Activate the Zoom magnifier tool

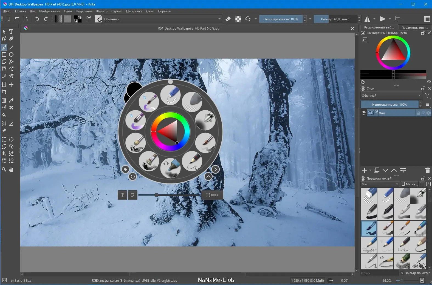tap(4, 169)
